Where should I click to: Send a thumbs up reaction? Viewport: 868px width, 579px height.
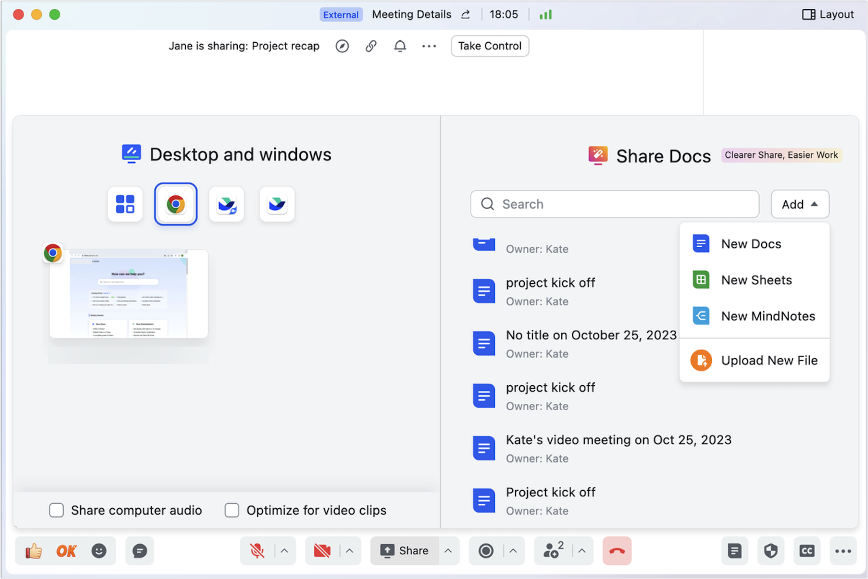click(x=33, y=551)
